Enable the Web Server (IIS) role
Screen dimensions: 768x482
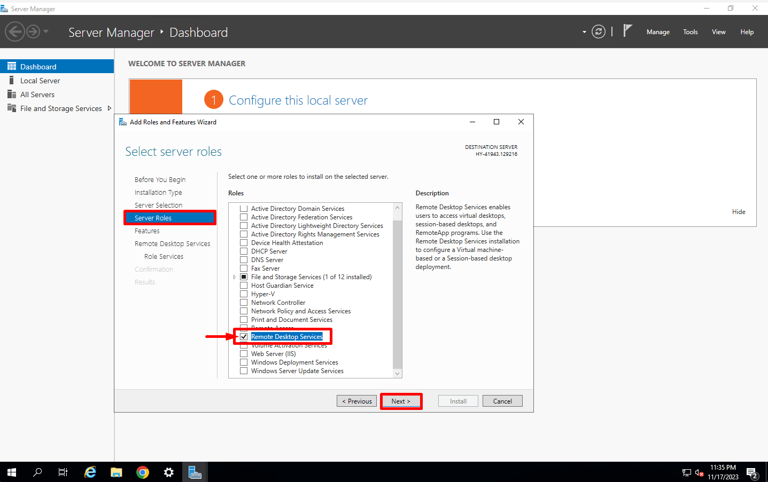click(244, 353)
